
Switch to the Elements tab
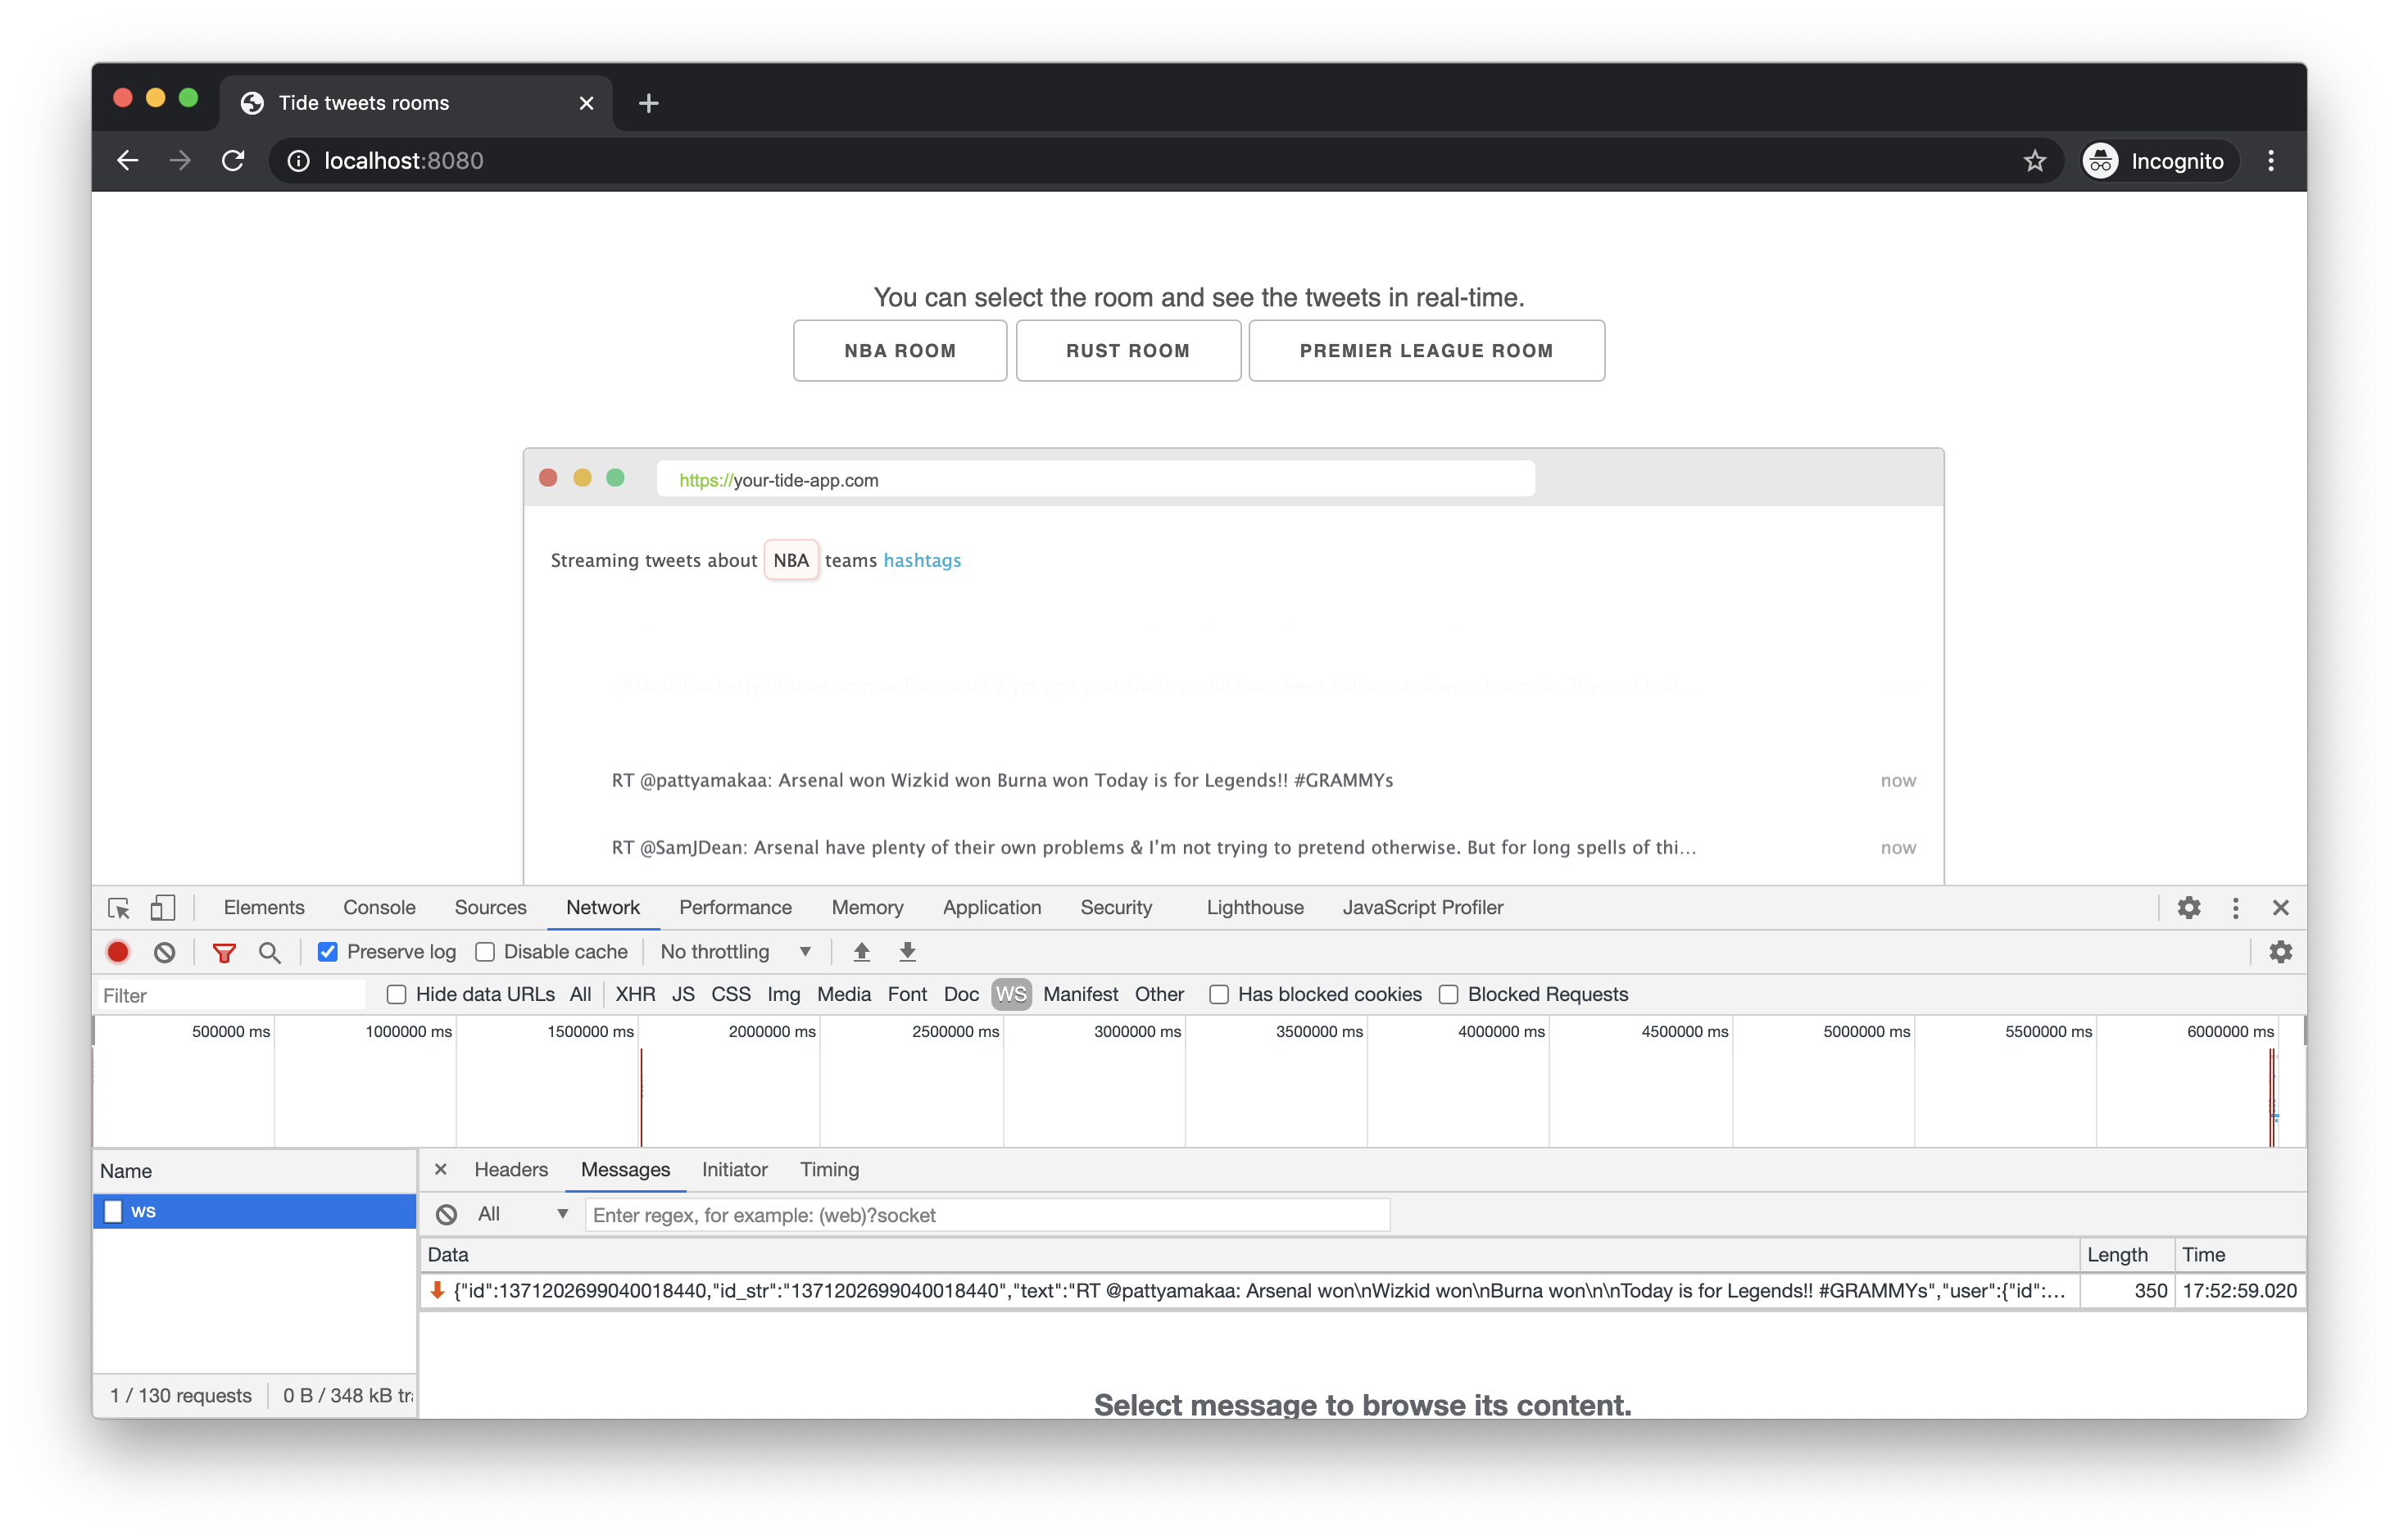tap(264, 908)
